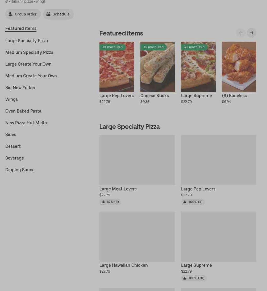Select the (8) Boneless wings featured image

click(x=239, y=67)
